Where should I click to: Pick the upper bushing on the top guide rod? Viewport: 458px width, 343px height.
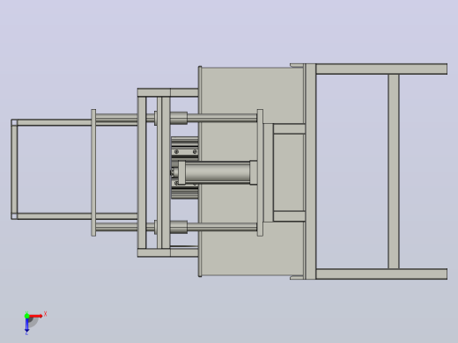[x=179, y=118]
